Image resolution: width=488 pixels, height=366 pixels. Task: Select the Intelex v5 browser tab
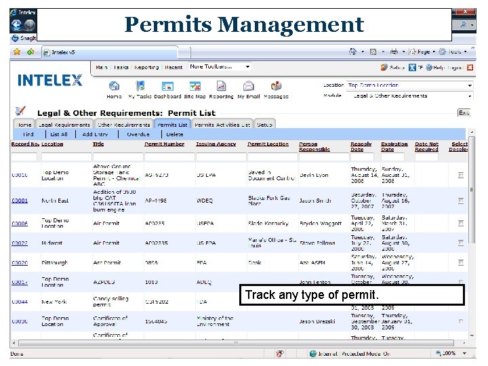click(110, 52)
